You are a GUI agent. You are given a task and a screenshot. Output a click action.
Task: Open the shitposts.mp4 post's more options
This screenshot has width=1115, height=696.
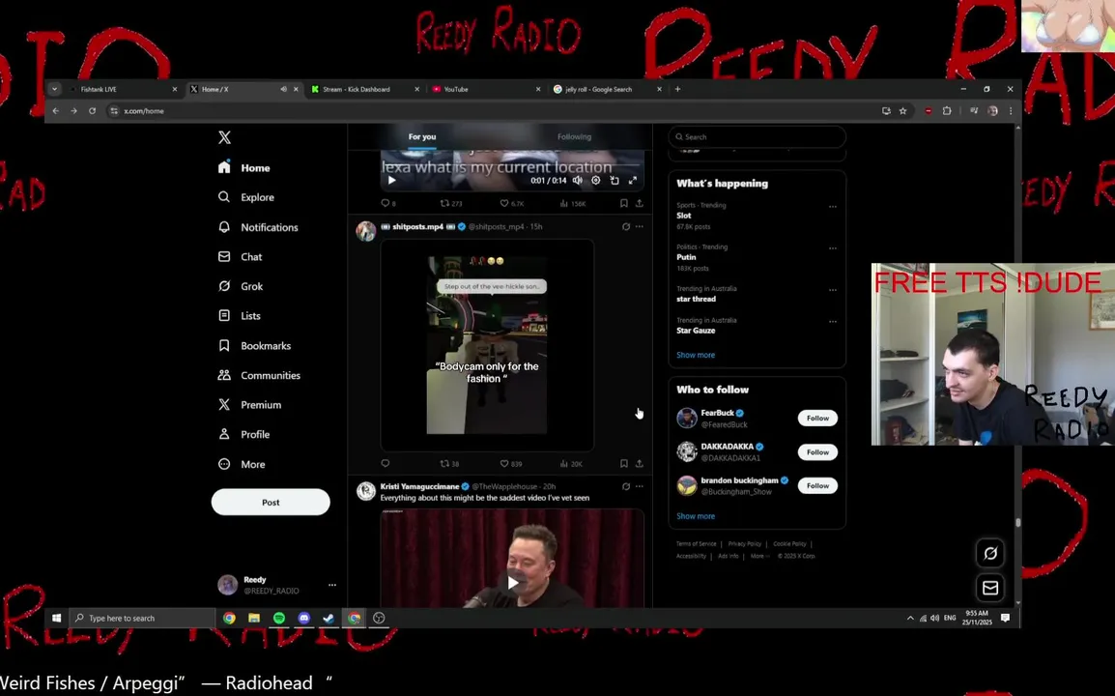(640, 226)
